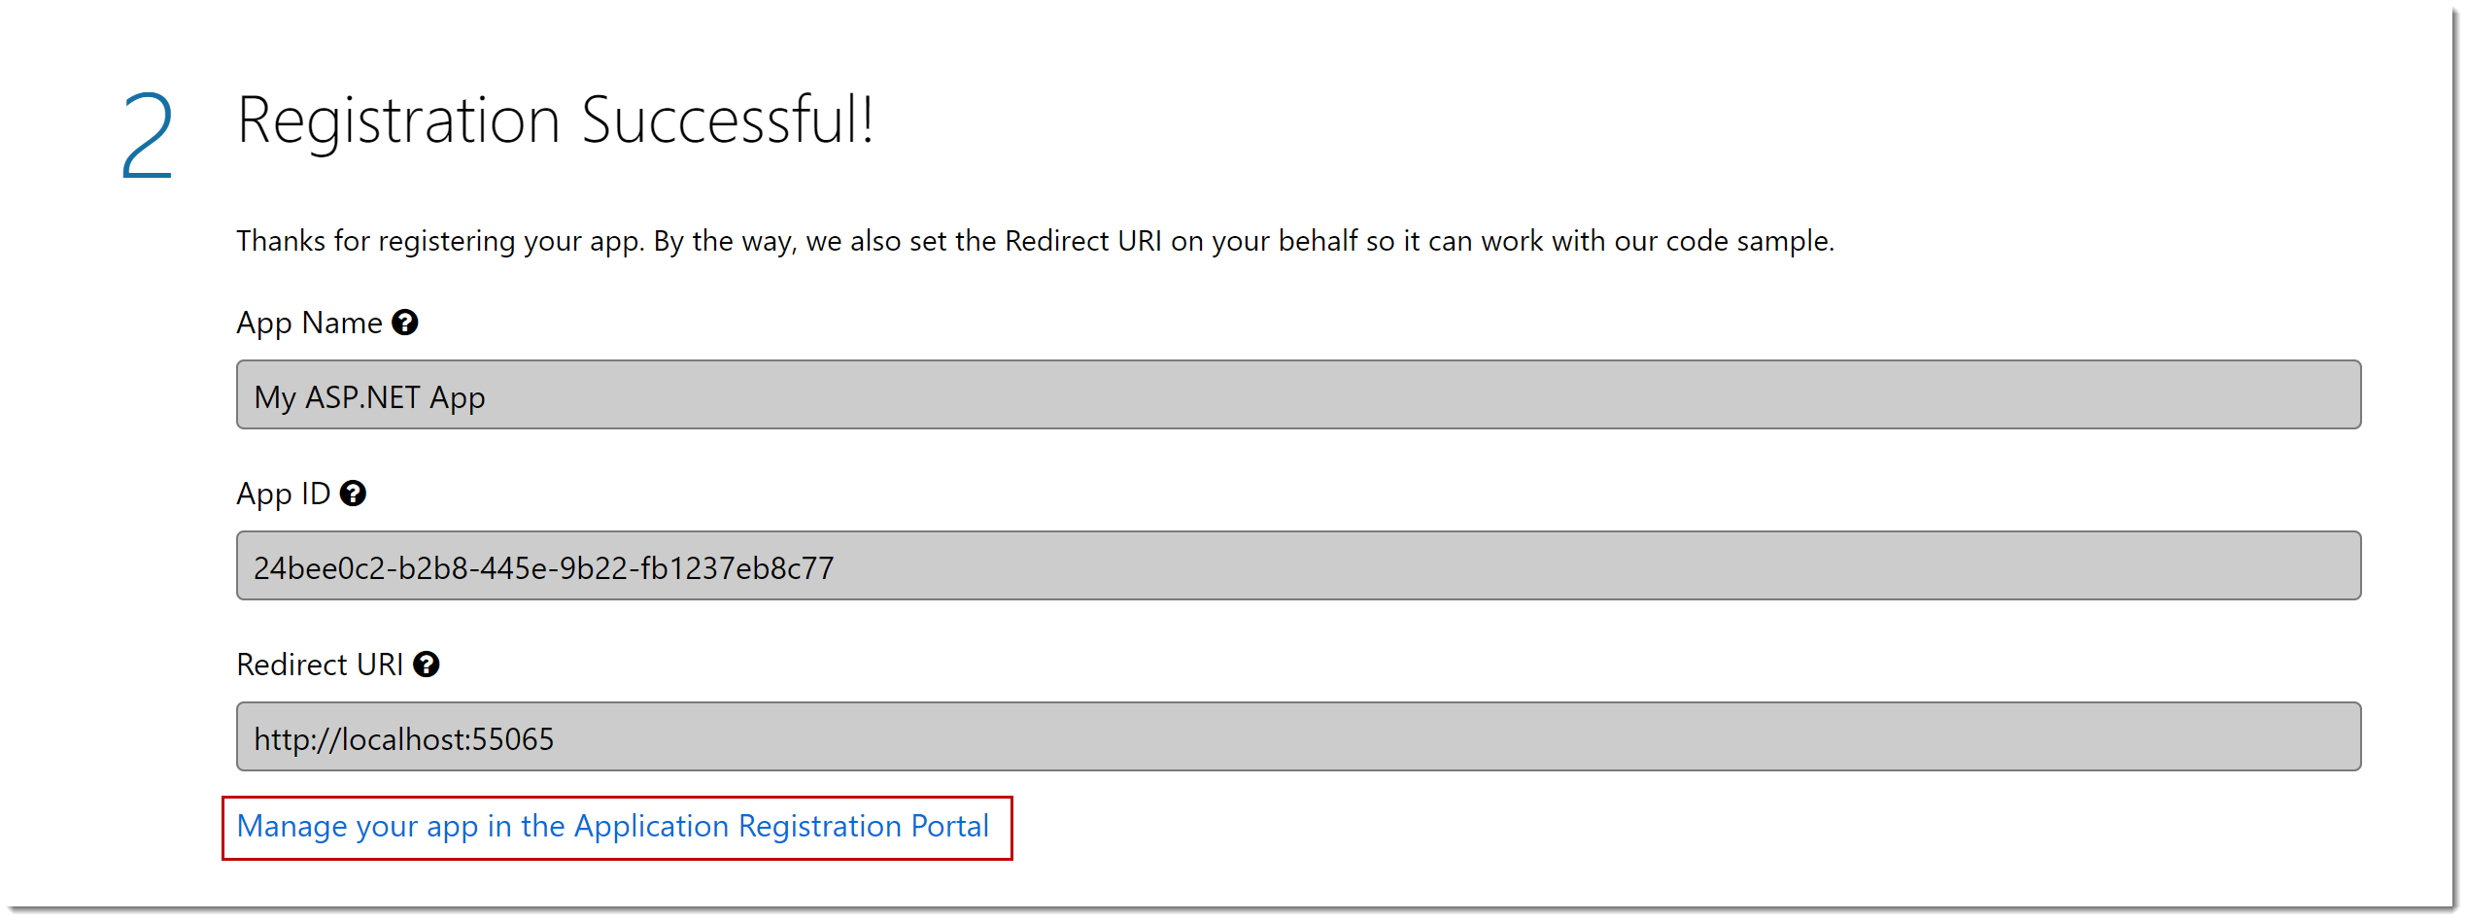Click the 'App ID' field label
This screenshot has width=2467, height=921.
coord(283,495)
